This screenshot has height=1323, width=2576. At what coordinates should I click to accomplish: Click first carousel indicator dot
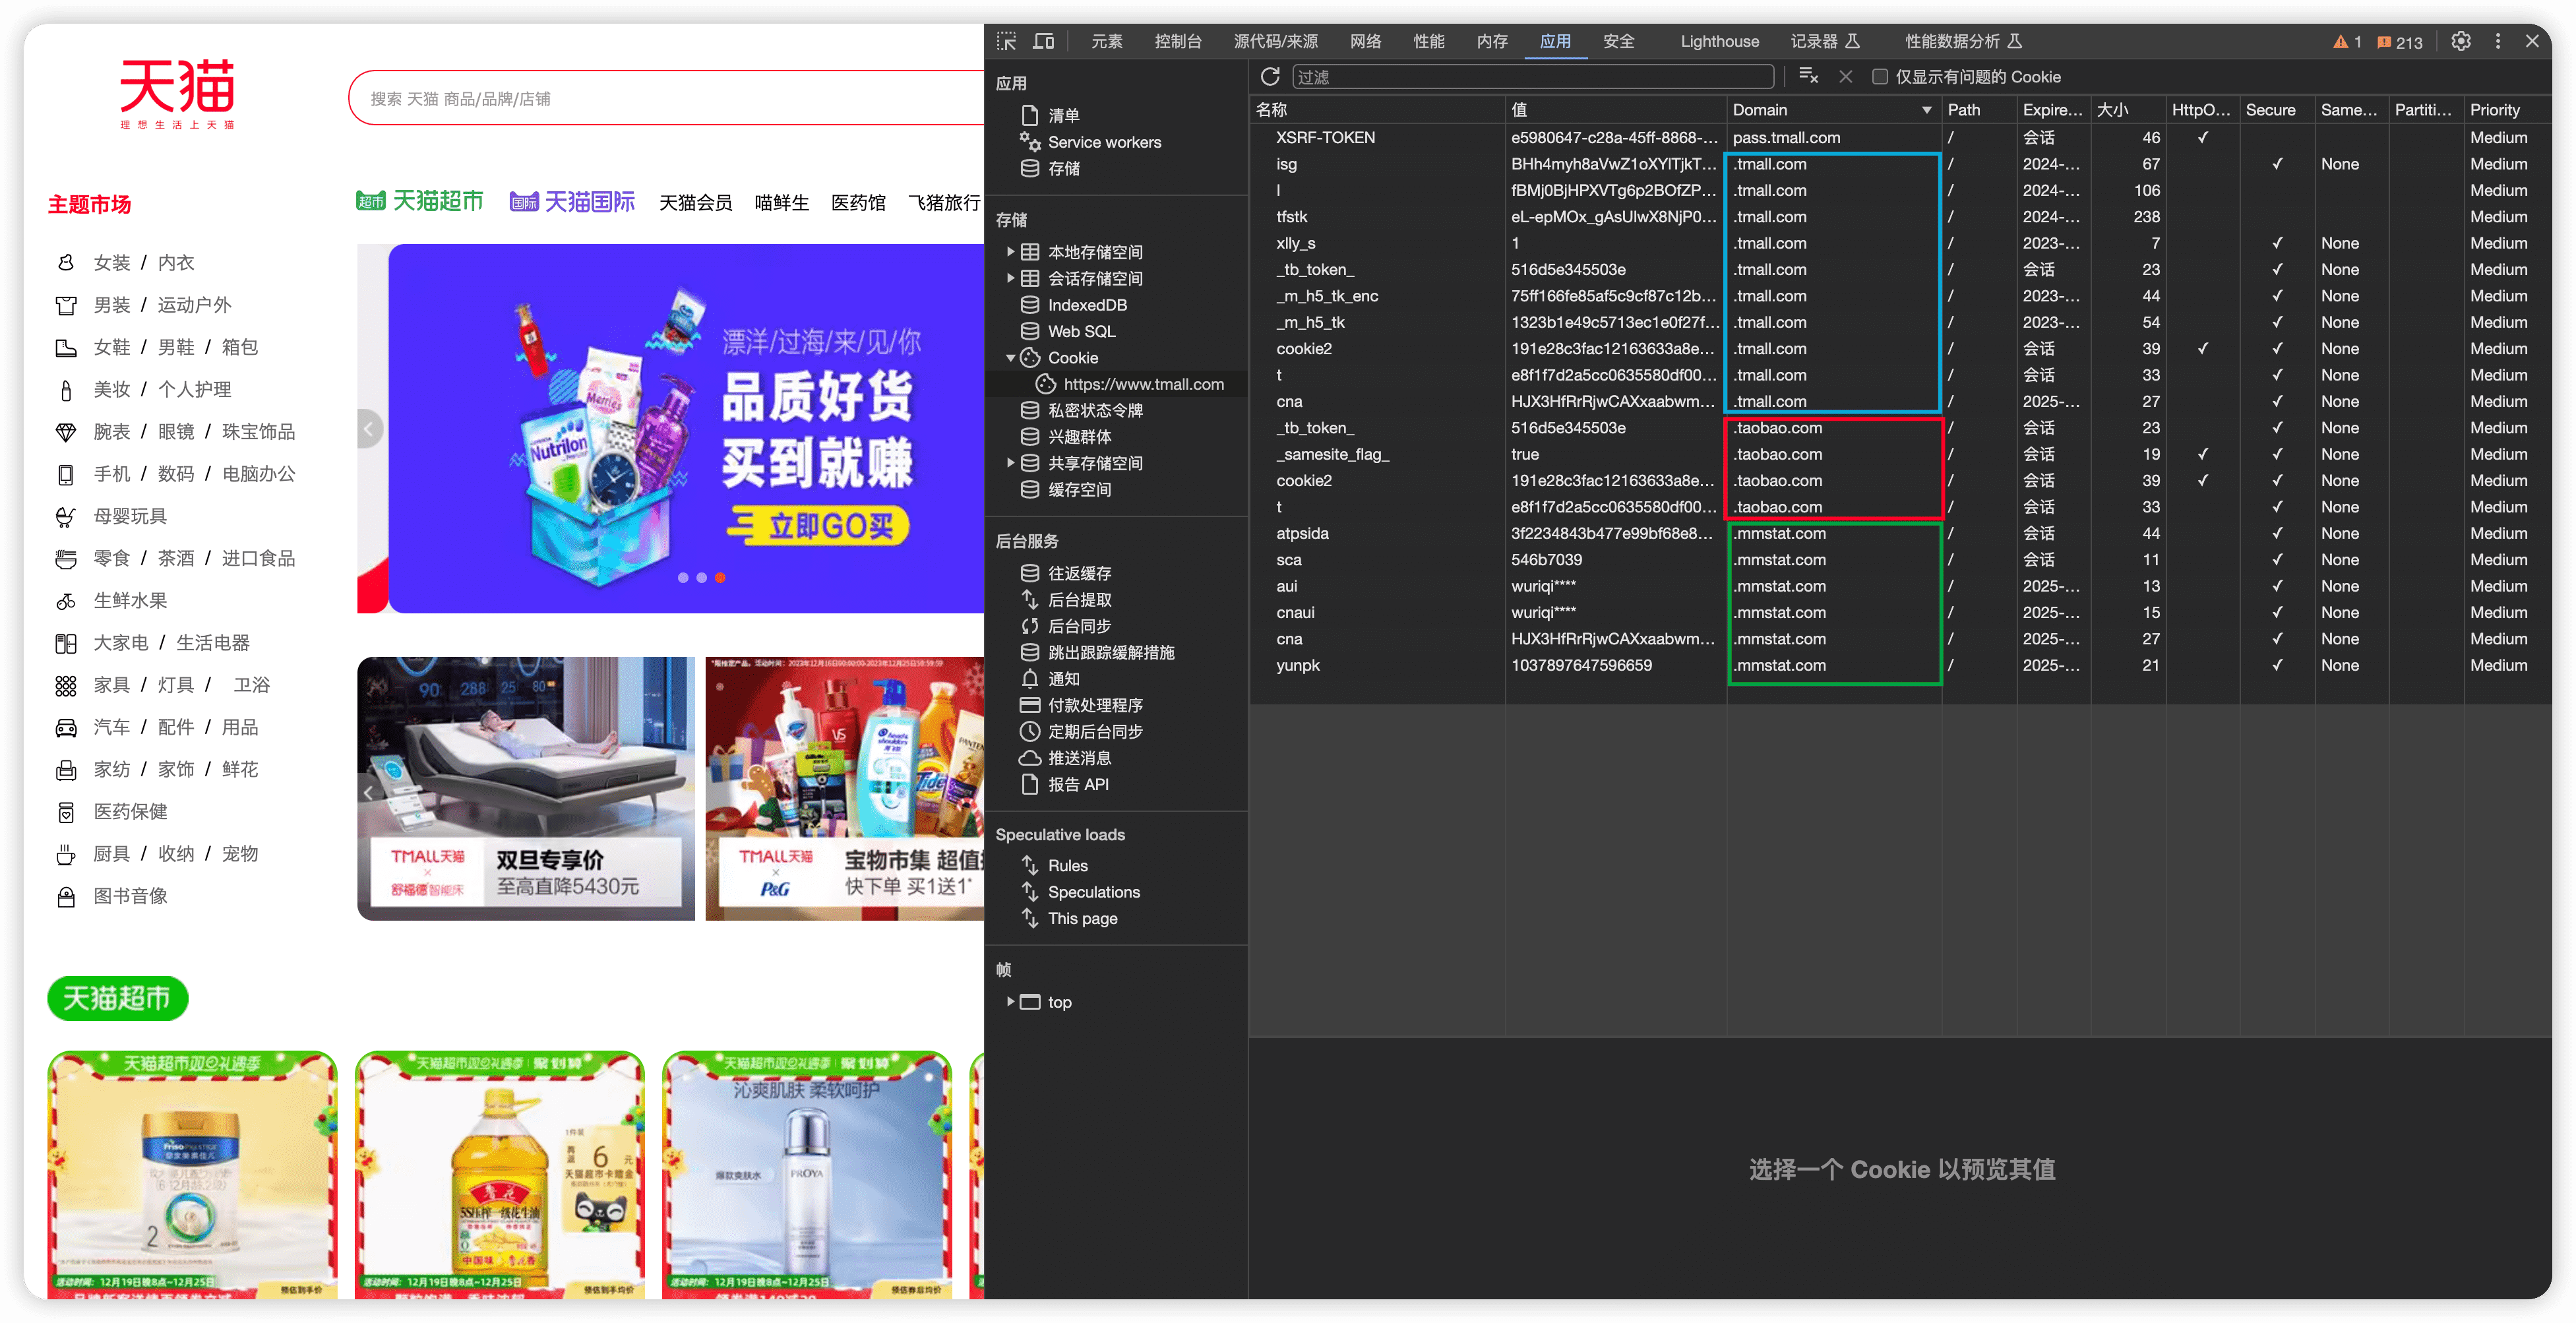683,577
